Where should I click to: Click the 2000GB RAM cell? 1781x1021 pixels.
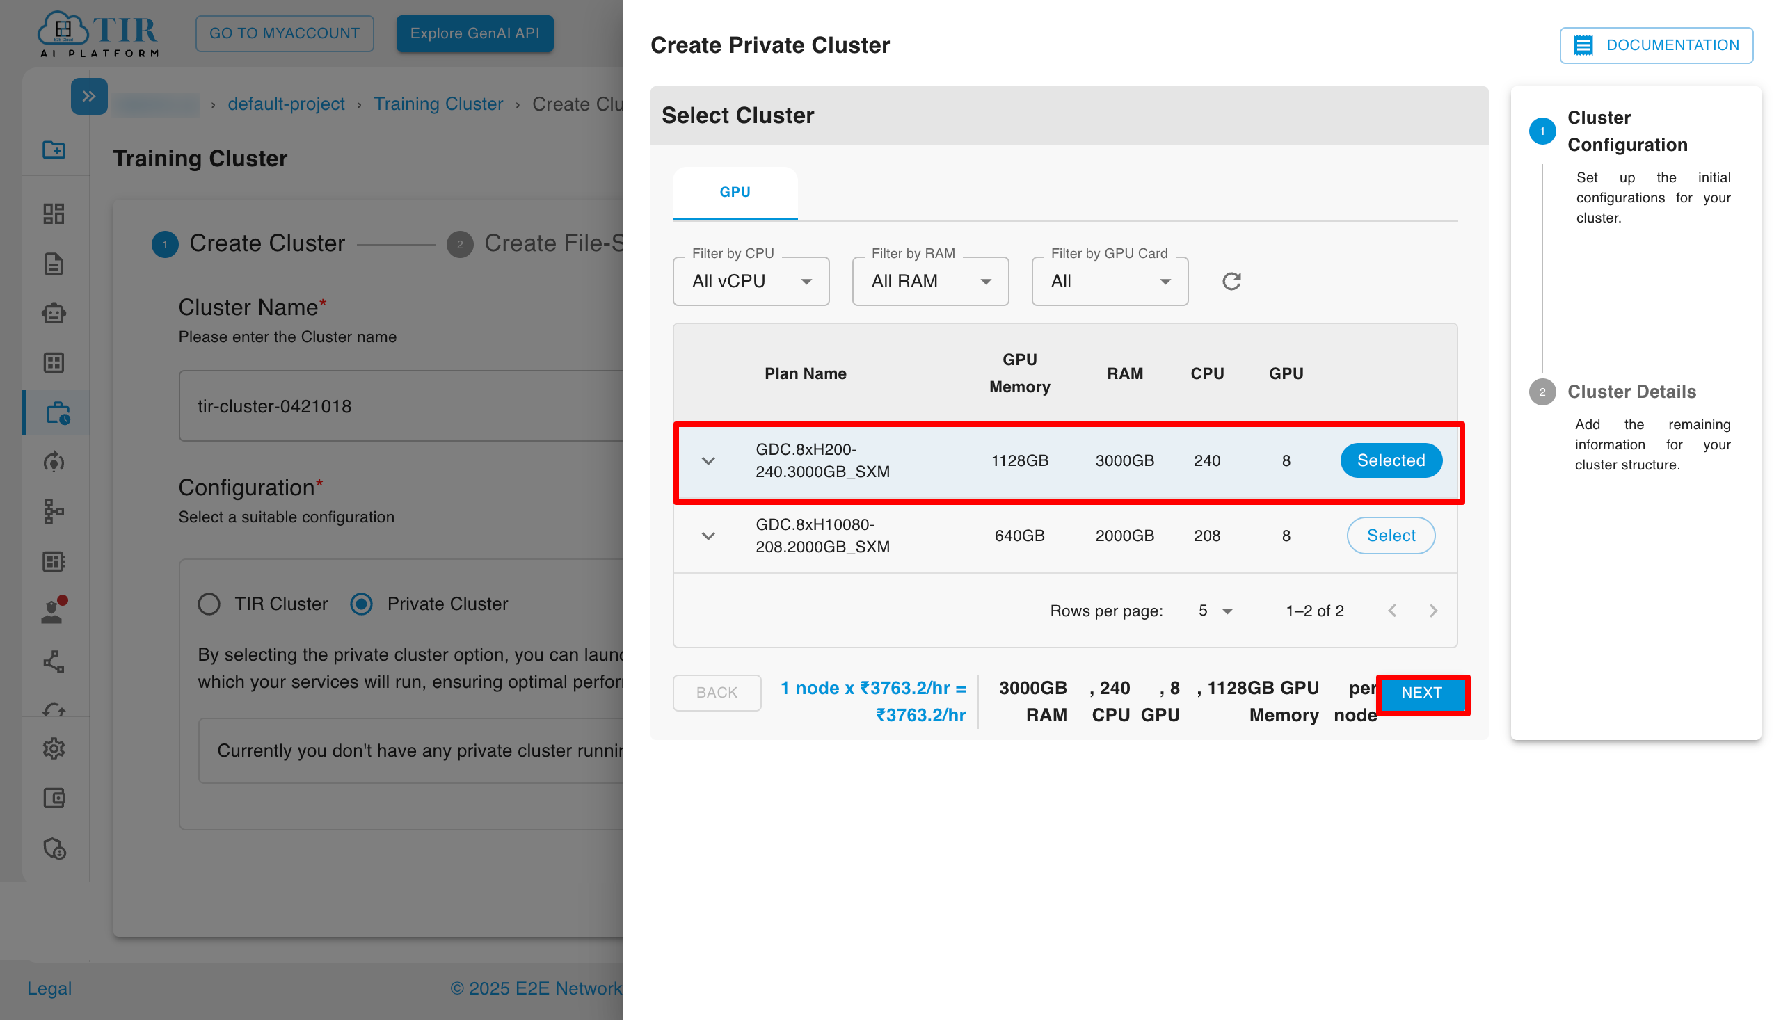[x=1125, y=536]
